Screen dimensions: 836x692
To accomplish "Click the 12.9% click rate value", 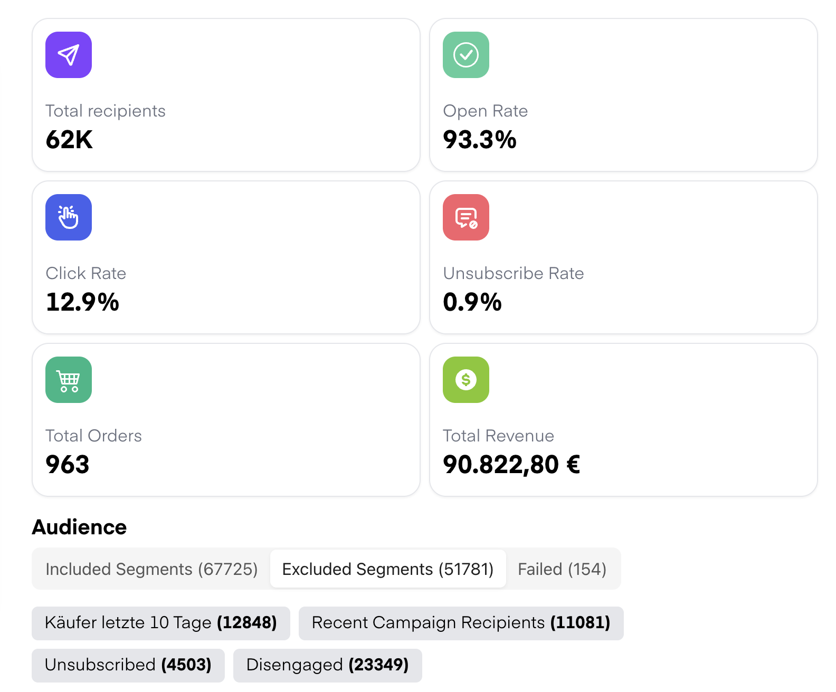I will (82, 302).
